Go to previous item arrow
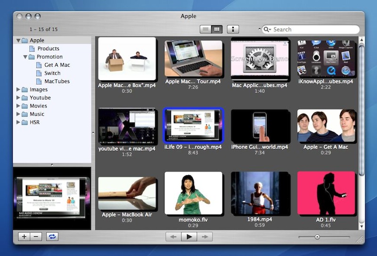Screen dimensions: 377x256 pyautogui.click(x=173, y=237)
